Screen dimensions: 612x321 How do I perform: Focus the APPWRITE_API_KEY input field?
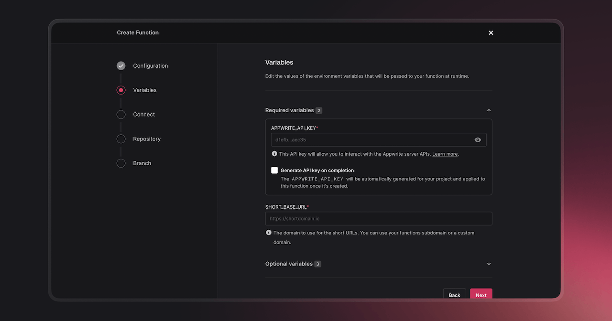371,140
